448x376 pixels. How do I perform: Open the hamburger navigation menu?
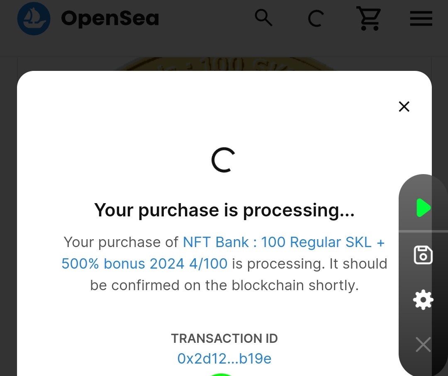pyautogui.click(x=421, y=19)
